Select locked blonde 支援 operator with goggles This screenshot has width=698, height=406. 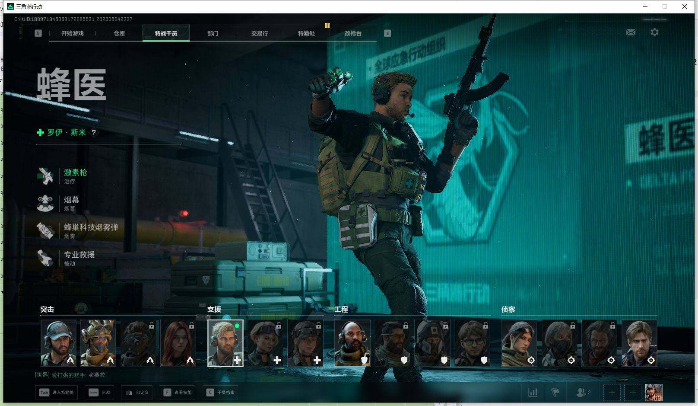pos(266,343)
